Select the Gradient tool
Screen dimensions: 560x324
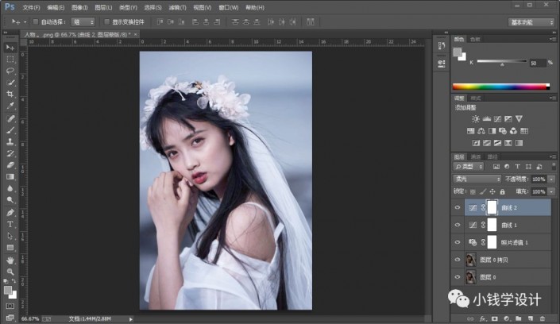point(10,177)
